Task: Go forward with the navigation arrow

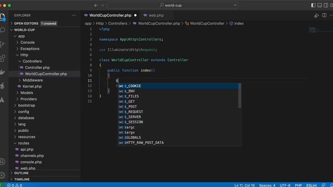Action: point(103,5)
